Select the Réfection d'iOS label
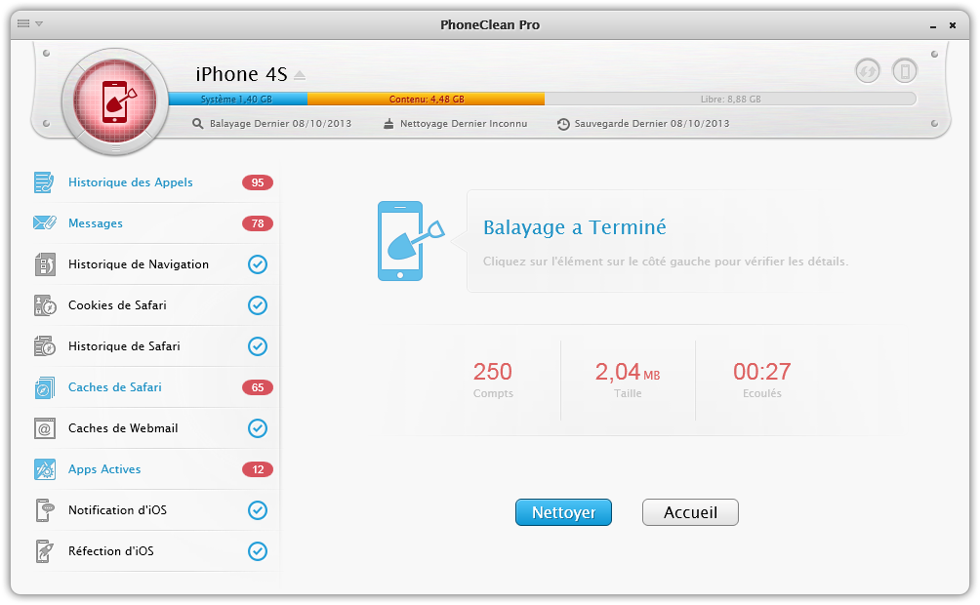Screen dimensions: 980x605 point(111,551)
